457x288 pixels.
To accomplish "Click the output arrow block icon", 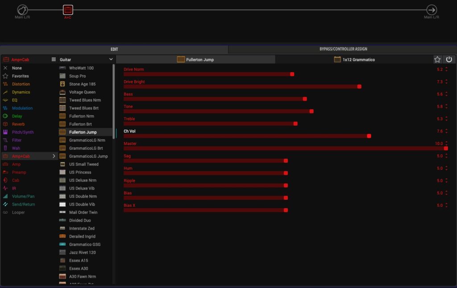I will tap(431, 10).
